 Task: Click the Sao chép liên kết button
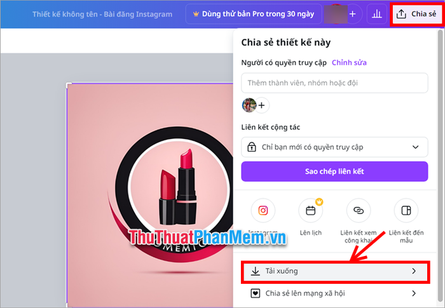334,171
